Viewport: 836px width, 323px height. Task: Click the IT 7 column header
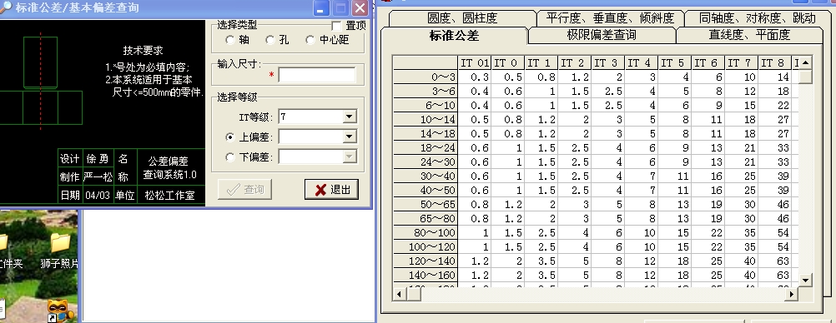[741, 62]
